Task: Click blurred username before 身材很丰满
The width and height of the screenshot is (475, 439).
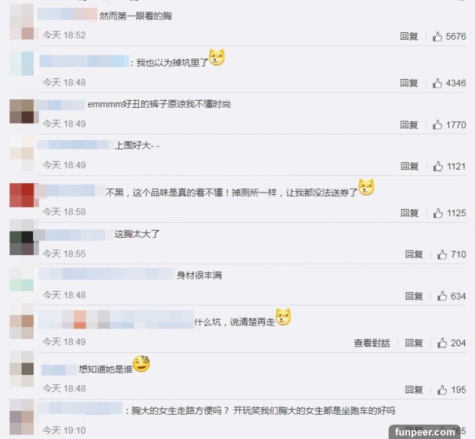Action: click(x=107, y=274)
